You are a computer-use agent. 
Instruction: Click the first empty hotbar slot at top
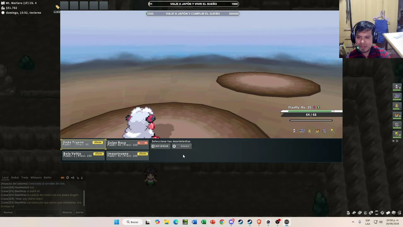point(64,5)
